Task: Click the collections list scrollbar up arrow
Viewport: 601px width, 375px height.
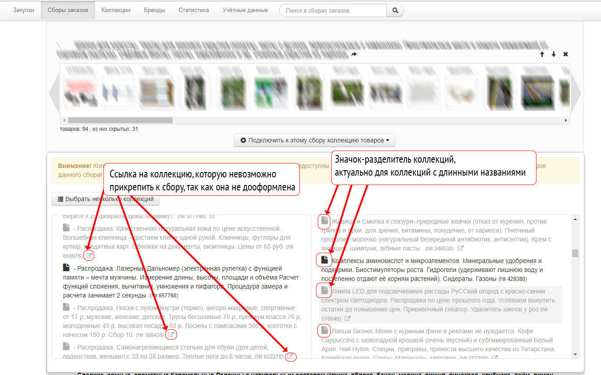Action: (575, 219)
